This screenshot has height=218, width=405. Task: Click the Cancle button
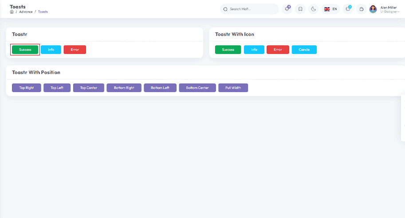tap(304, 50)
